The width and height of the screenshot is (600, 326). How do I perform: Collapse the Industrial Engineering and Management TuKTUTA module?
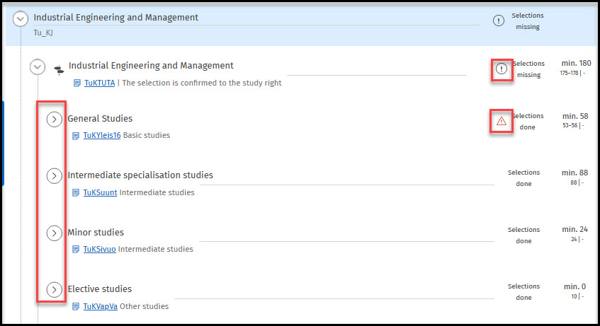pyautogui.click(x=38, y=67)
